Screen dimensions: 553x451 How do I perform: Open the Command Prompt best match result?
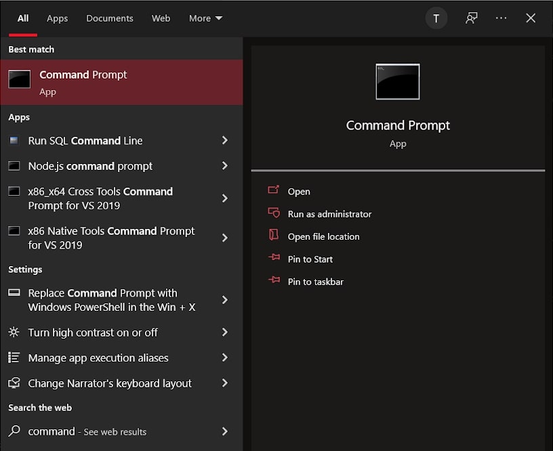coord(121,82)
